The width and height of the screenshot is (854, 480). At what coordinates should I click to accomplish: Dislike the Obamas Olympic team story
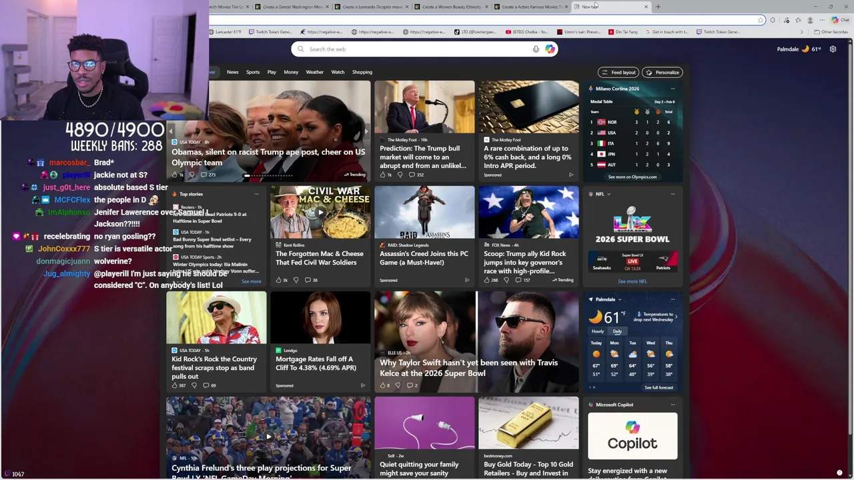point(191,175)
